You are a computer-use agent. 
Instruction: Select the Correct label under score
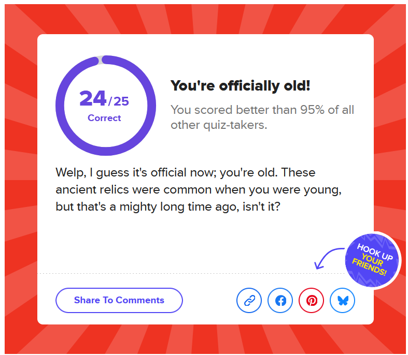[104, 118]
